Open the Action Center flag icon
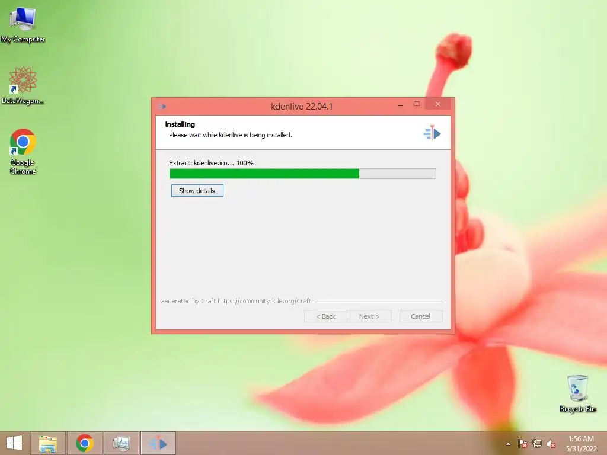This screenshot has height=455, width=607. click(x=522, y=444)
